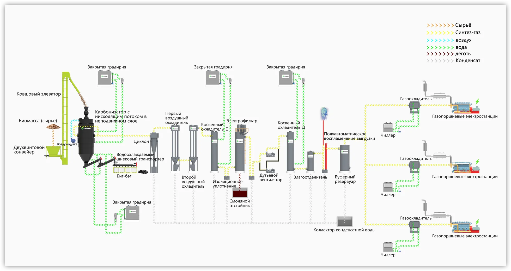Click the cyclone separator labeled Циклон
511x271 pixels.
(x=154, y=151)
